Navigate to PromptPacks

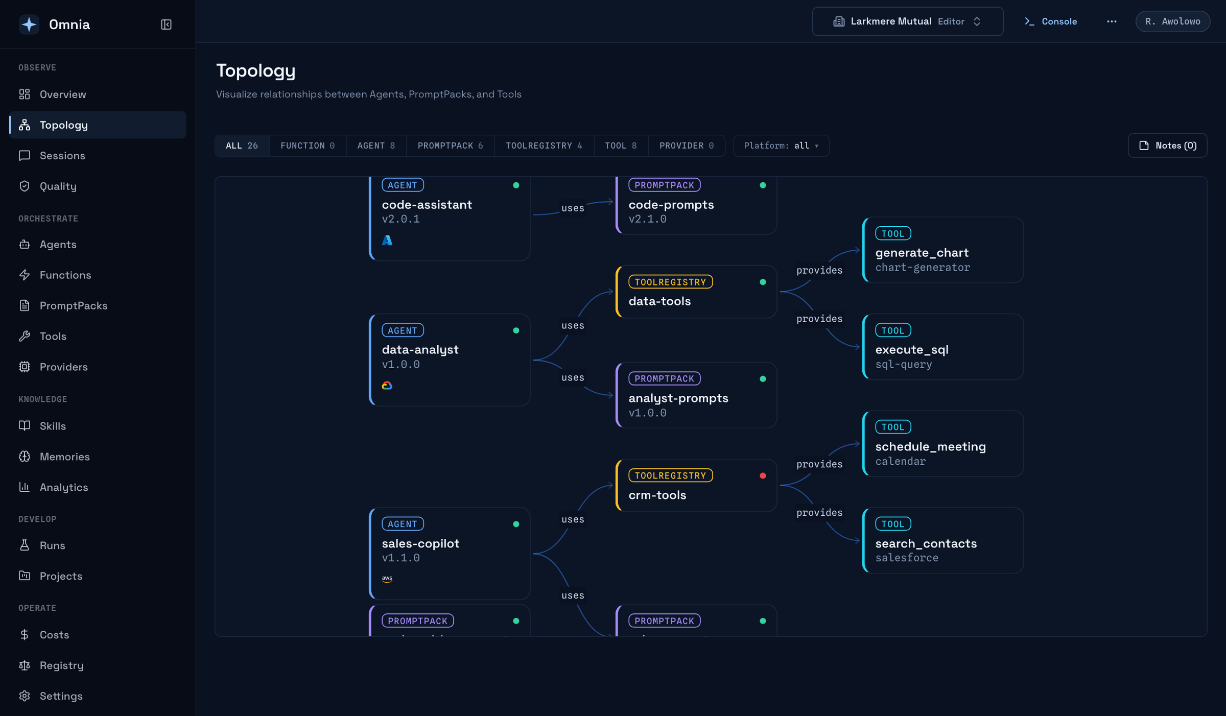coord(98,305)
